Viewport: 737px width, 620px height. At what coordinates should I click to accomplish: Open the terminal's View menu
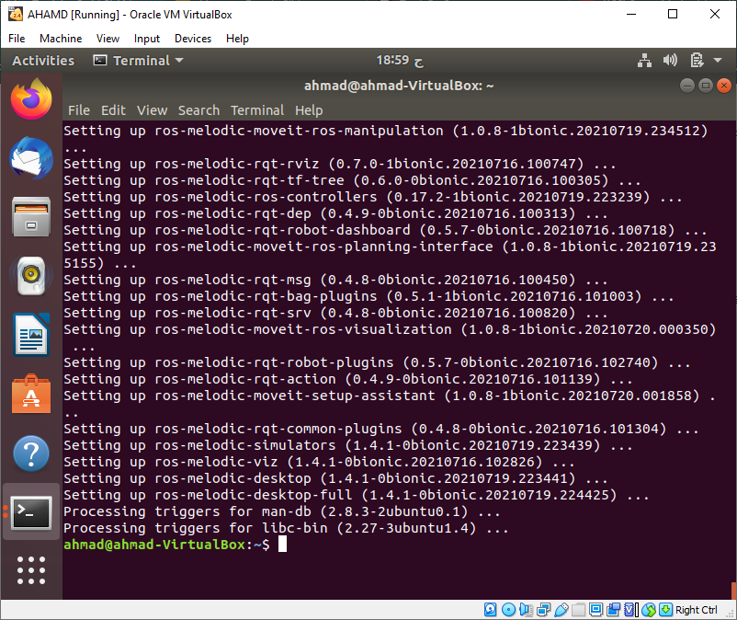point(152,110)
